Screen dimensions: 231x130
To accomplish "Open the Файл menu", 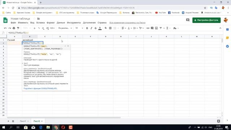I will click(x=13, y=23).
